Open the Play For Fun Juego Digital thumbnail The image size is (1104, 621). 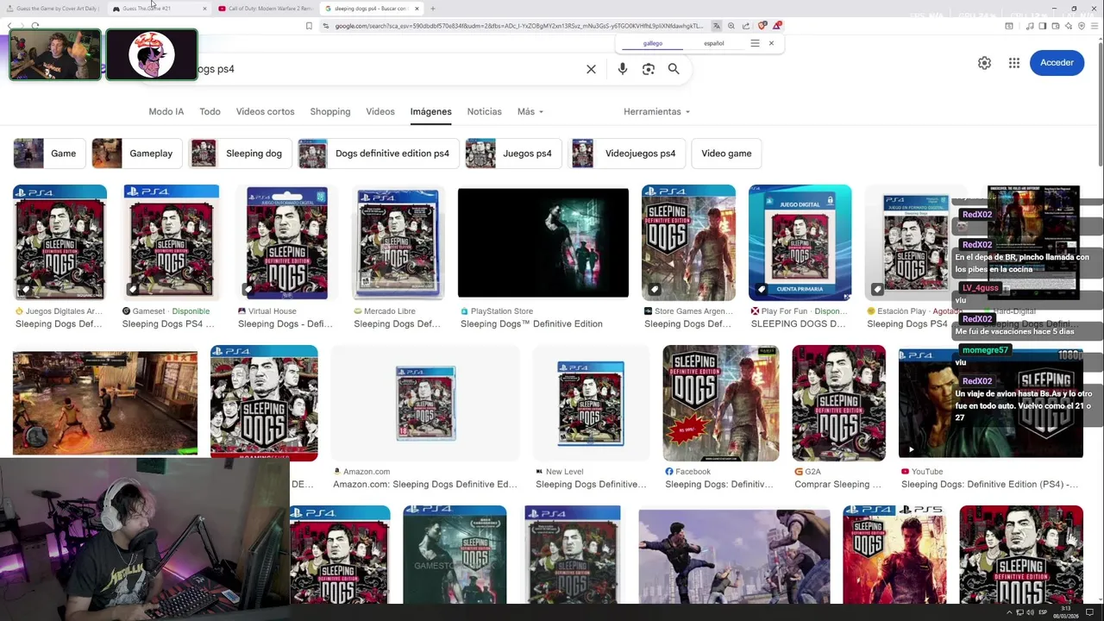click(x=800, y=242)
